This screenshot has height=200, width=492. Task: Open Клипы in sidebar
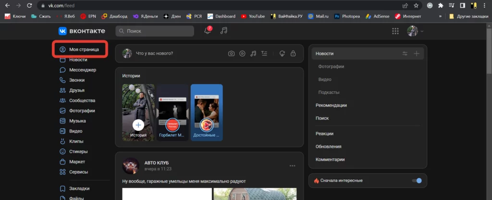click(72, 141)
